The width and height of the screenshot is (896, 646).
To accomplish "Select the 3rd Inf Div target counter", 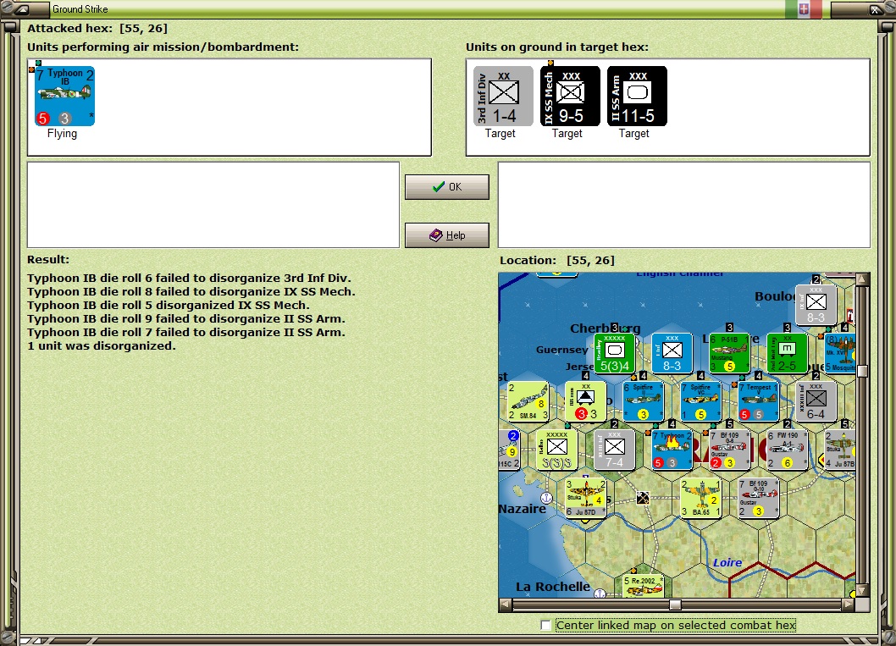I will [503, 96].
